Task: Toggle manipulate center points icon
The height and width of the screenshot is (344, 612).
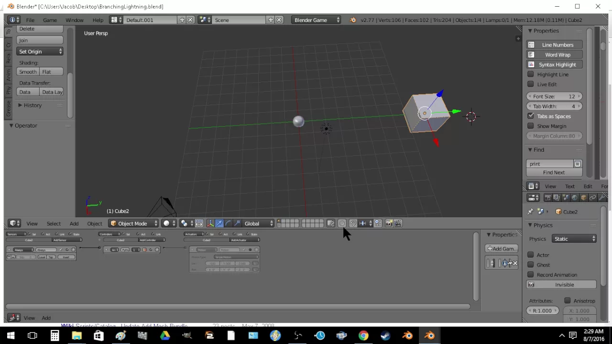Action: pos(199,224)
